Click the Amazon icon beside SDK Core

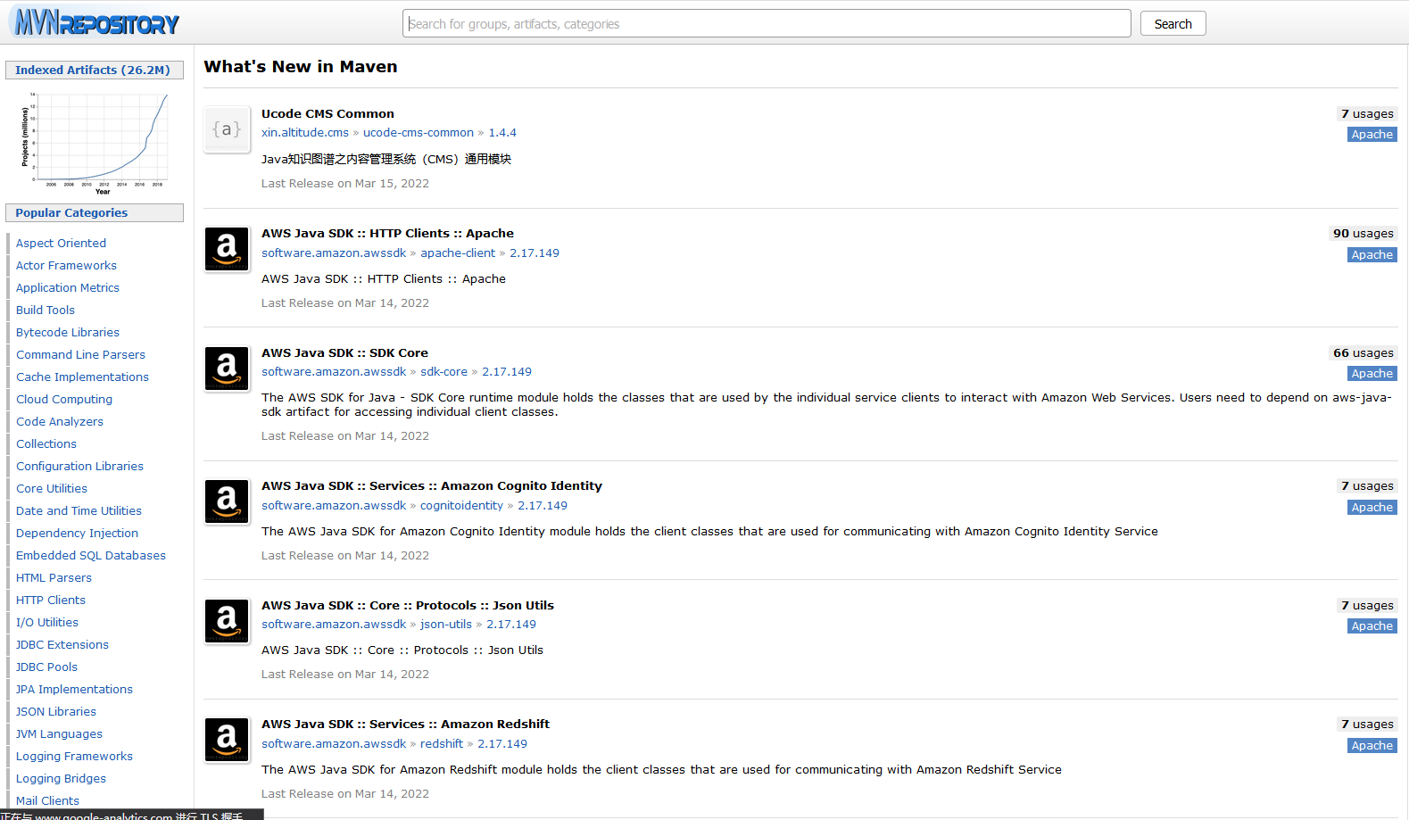point(227,369)
